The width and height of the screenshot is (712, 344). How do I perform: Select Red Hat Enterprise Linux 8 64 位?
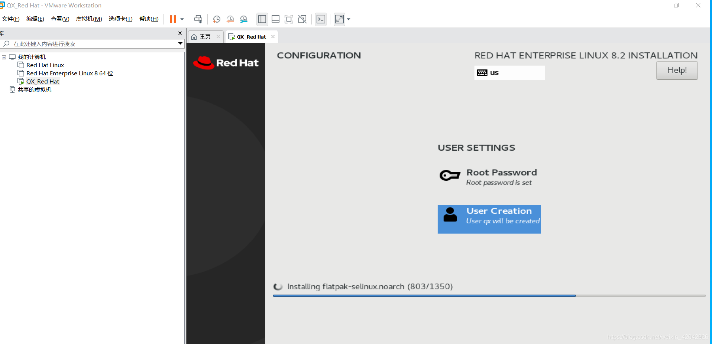click(70, 73)
